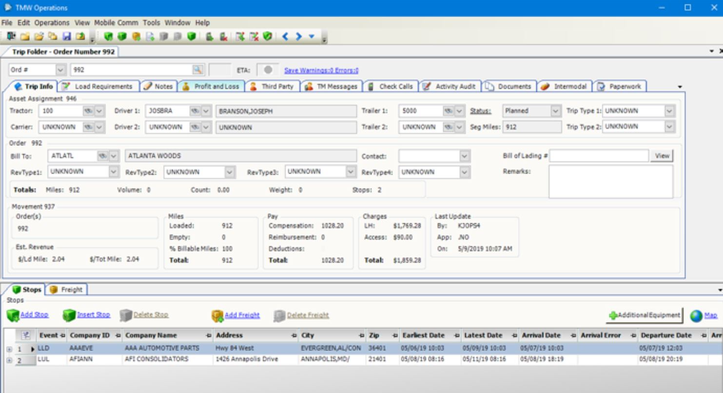Click the View button beside Bill of Lading
Screen dimensions: 723x393
662,156
